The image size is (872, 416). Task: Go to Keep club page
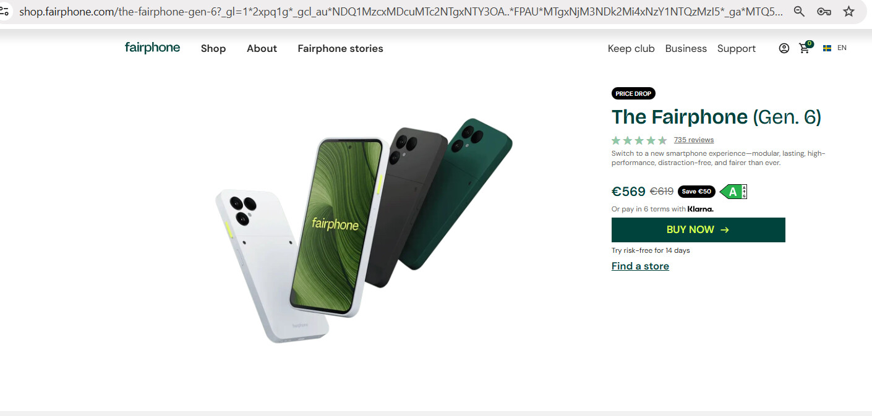[631, 48]
